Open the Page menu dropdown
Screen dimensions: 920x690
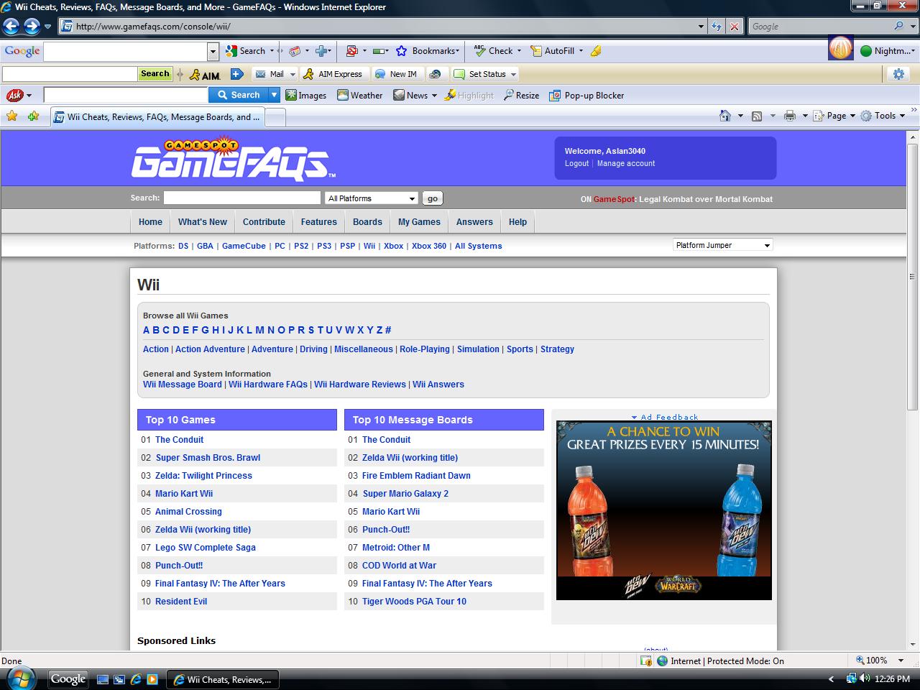(x=834, y=116)
